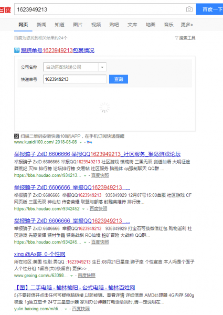
Task: Open the 音乐 tab
Action: point(168,25)
